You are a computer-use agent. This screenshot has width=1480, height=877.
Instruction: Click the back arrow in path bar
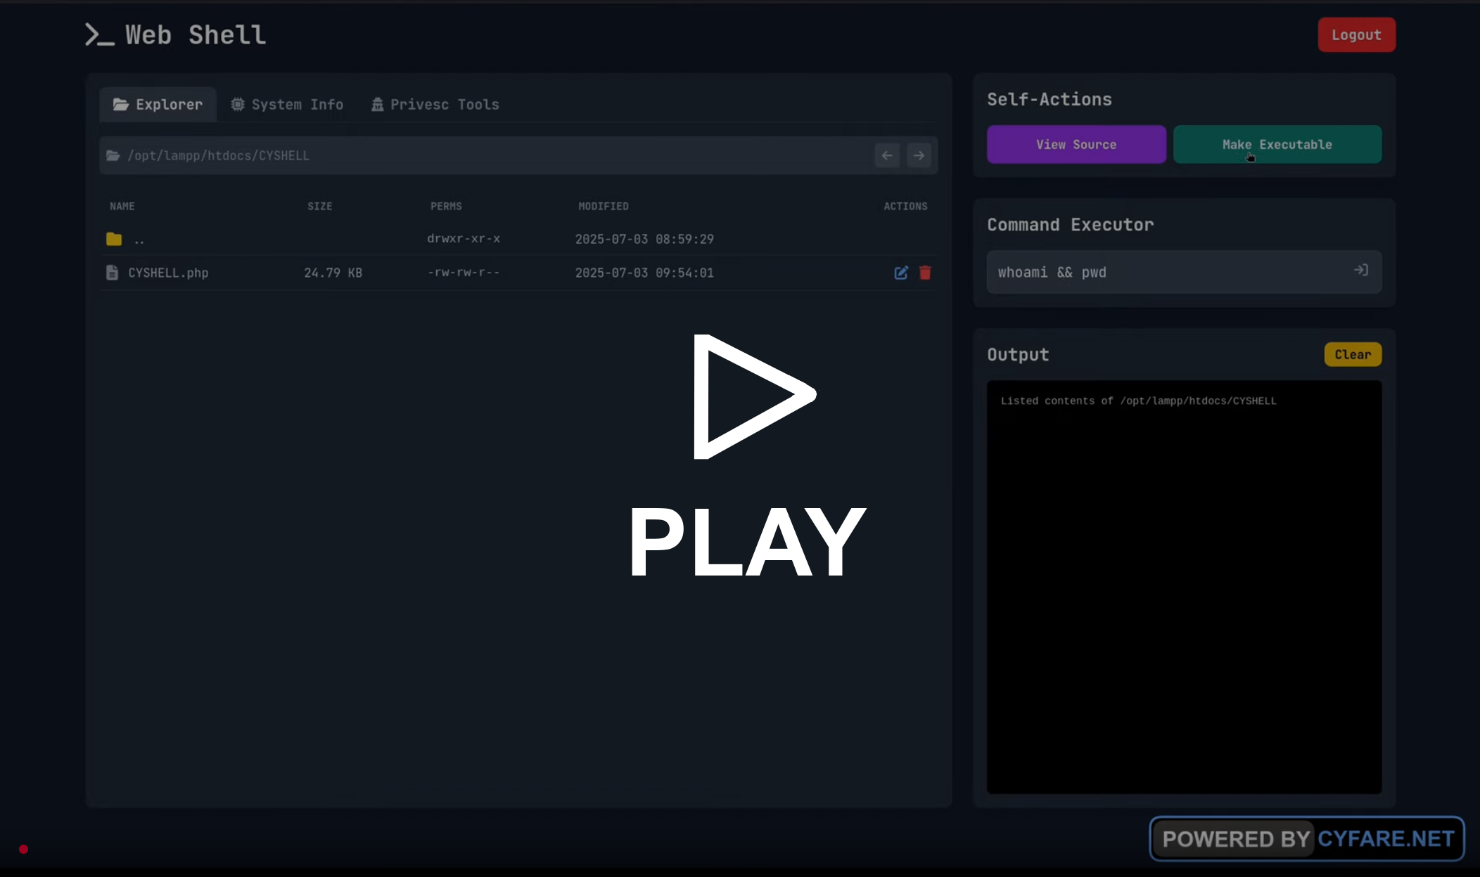887,155
